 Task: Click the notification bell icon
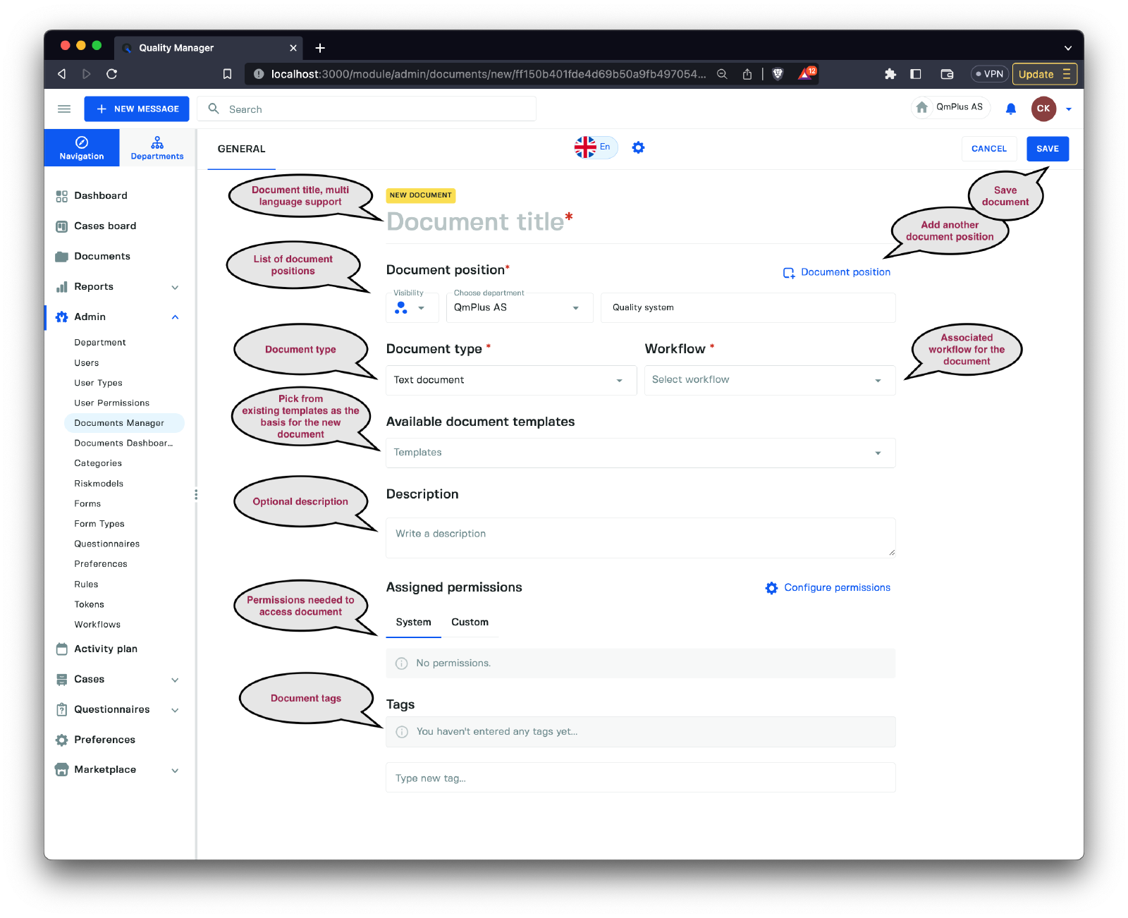1010,109
